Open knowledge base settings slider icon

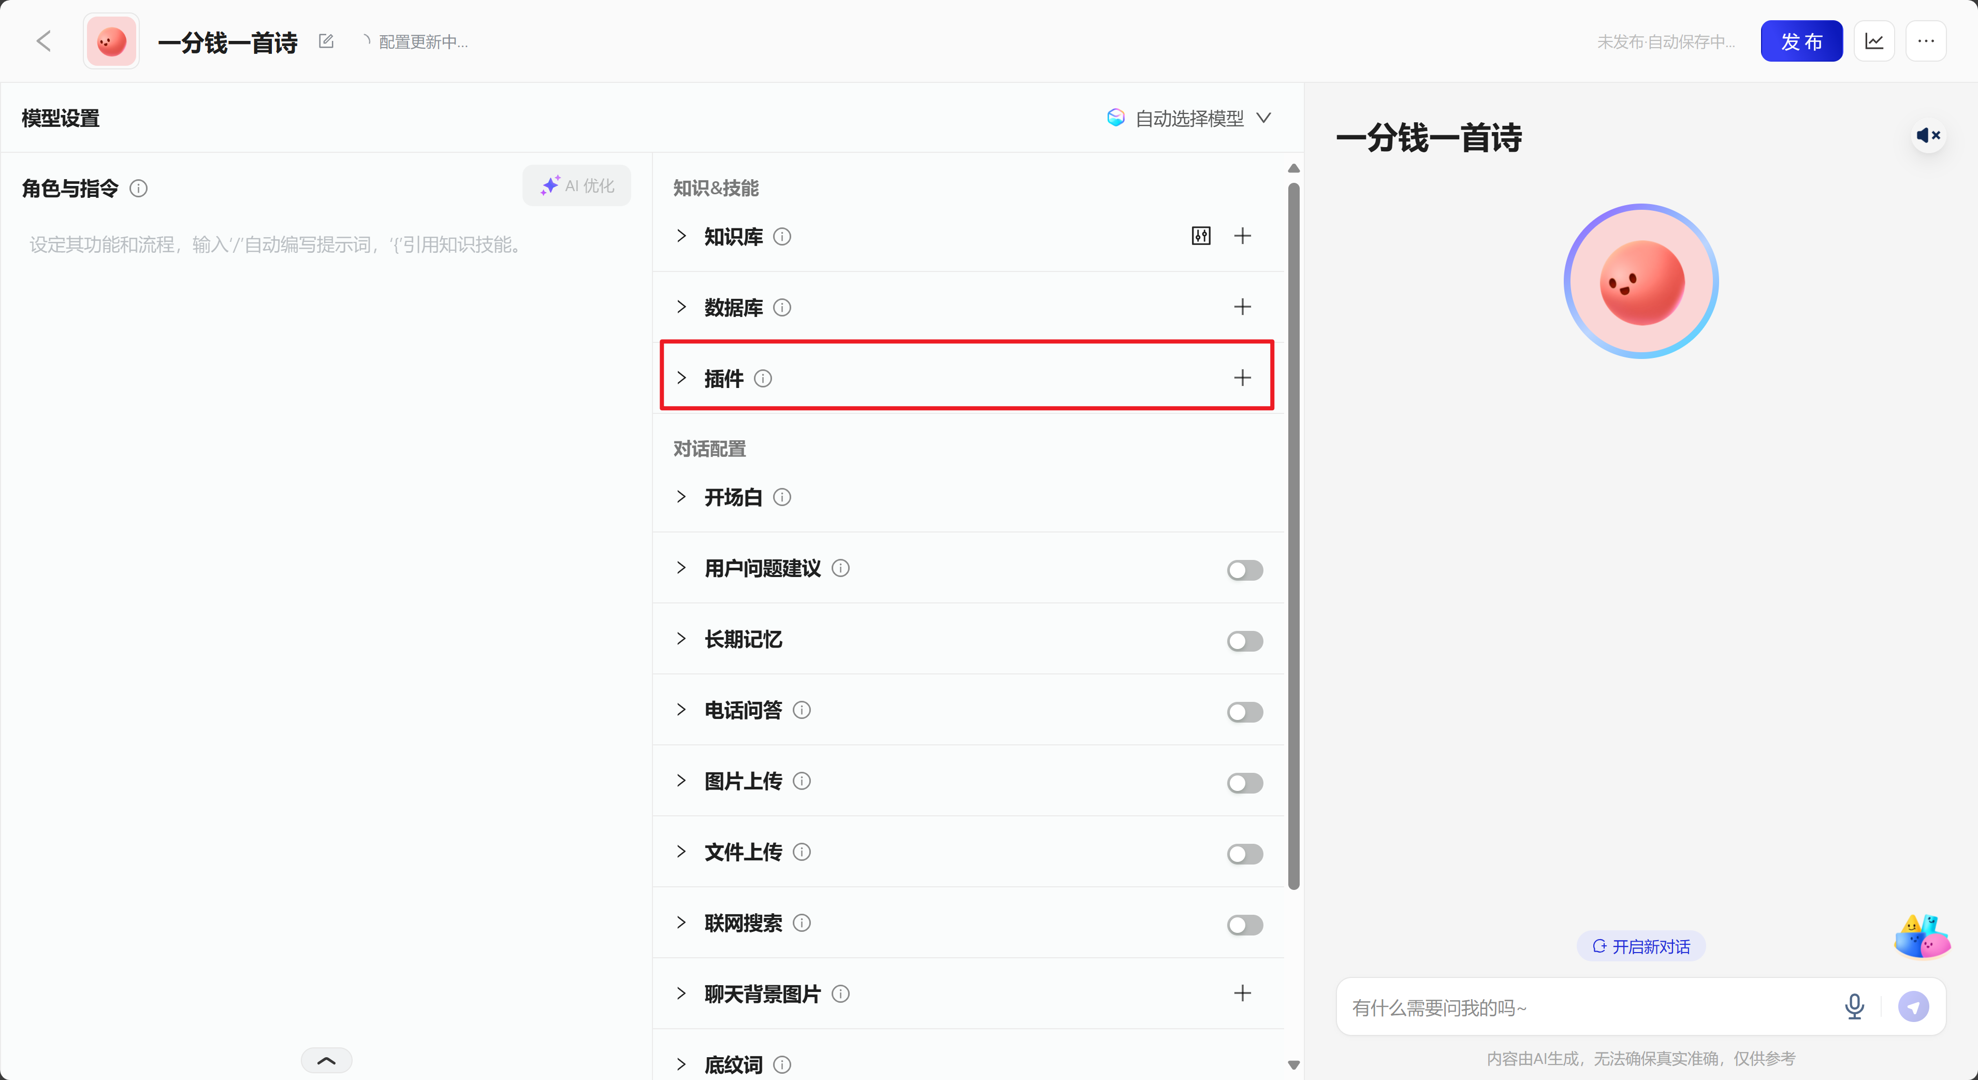tap(1201, 236)
